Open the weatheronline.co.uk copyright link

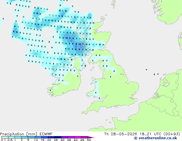click(x=156, y=138)
